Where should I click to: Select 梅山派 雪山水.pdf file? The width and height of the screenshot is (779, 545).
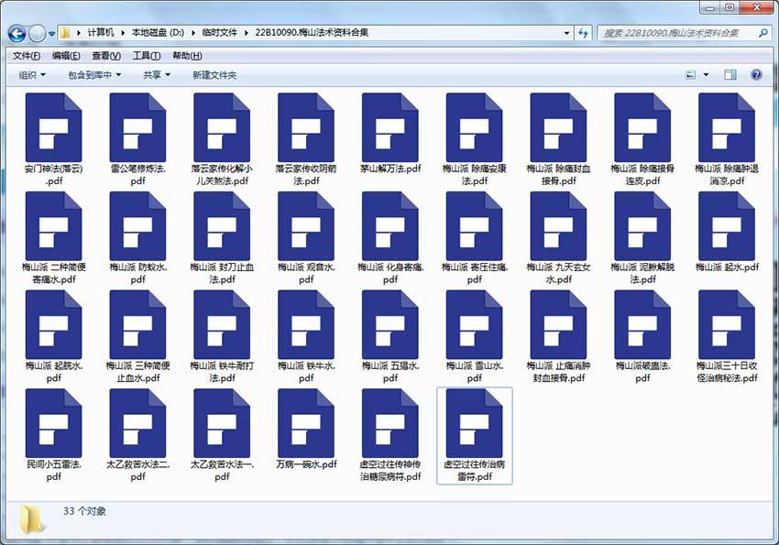475,336
